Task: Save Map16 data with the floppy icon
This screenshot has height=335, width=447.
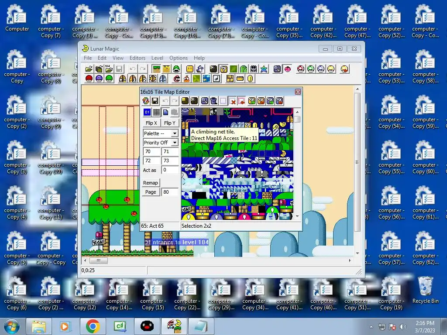Action: (x=155, y=101)
